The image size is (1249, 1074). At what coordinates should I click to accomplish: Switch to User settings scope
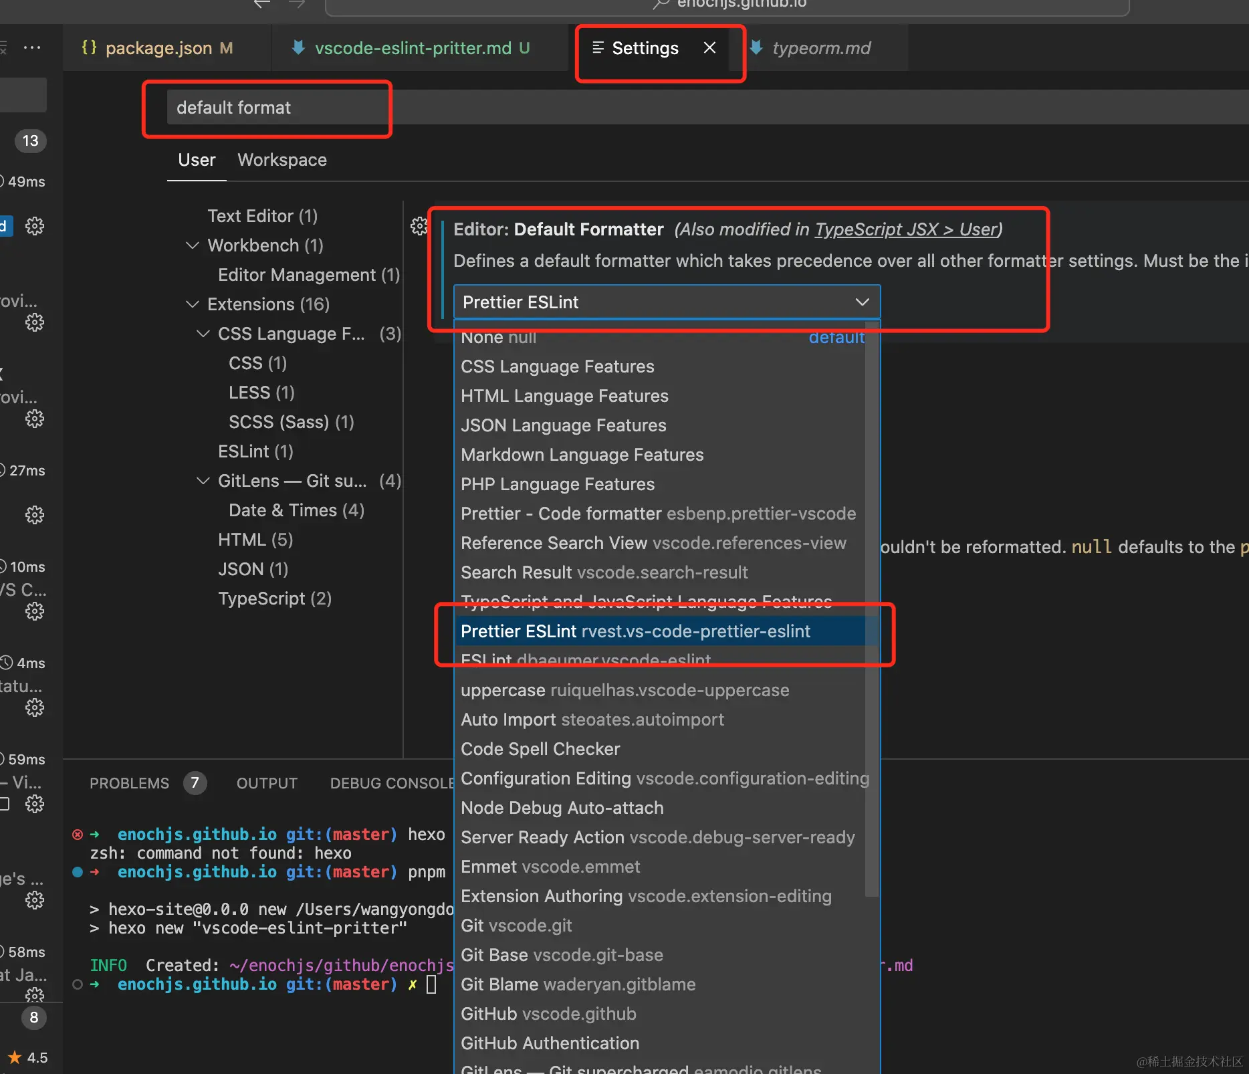pos(197,160)
